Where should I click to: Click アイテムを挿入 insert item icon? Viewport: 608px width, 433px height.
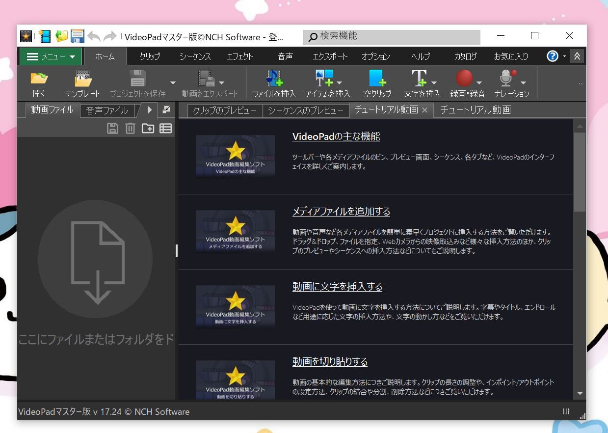pos(324,78)
